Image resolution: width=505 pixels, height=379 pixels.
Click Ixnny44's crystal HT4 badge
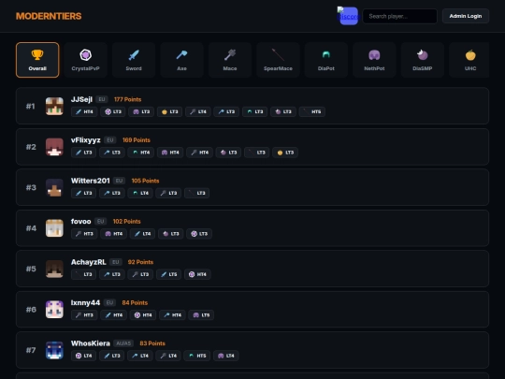(143, 314)
